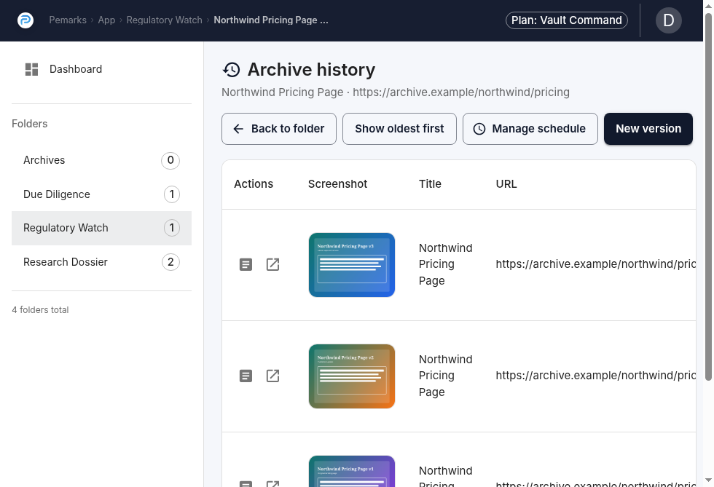Click the Folders section heading
This screenshot has height=487, width=714.
[30, 124]
